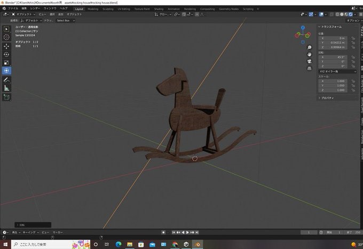Switch to wireframe viewport shading

(337, 14)
